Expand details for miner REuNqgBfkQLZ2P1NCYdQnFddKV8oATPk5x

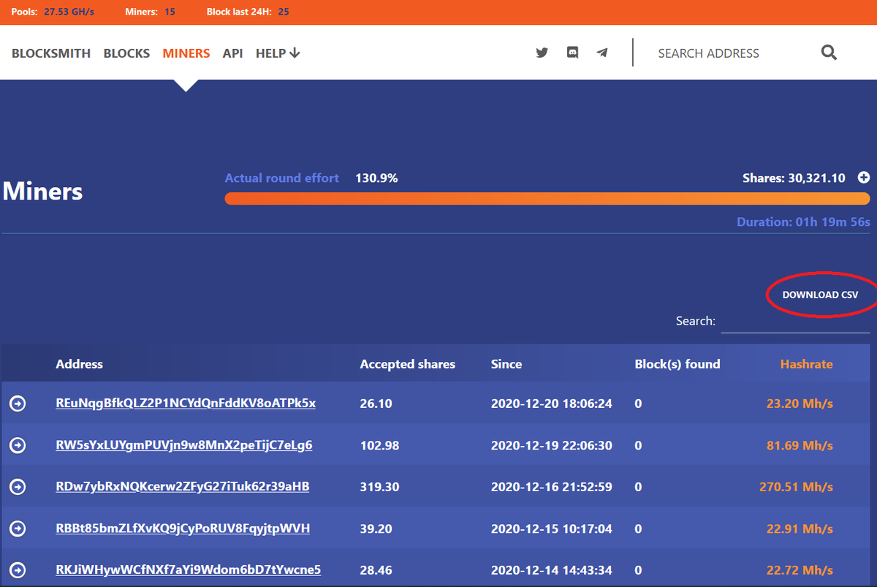[18, 403]
